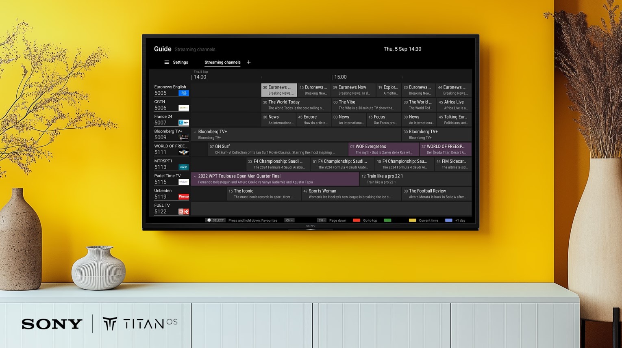Click the CH+ key hint
This screenshot has height=348, width=622.
click(x=289, y=220)
